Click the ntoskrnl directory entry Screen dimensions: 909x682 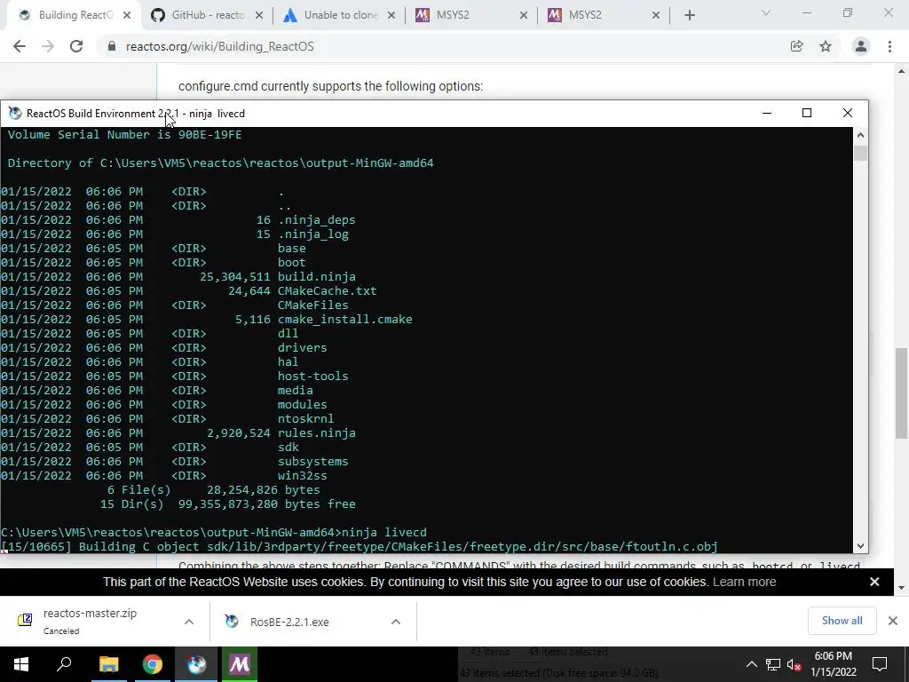305,419
